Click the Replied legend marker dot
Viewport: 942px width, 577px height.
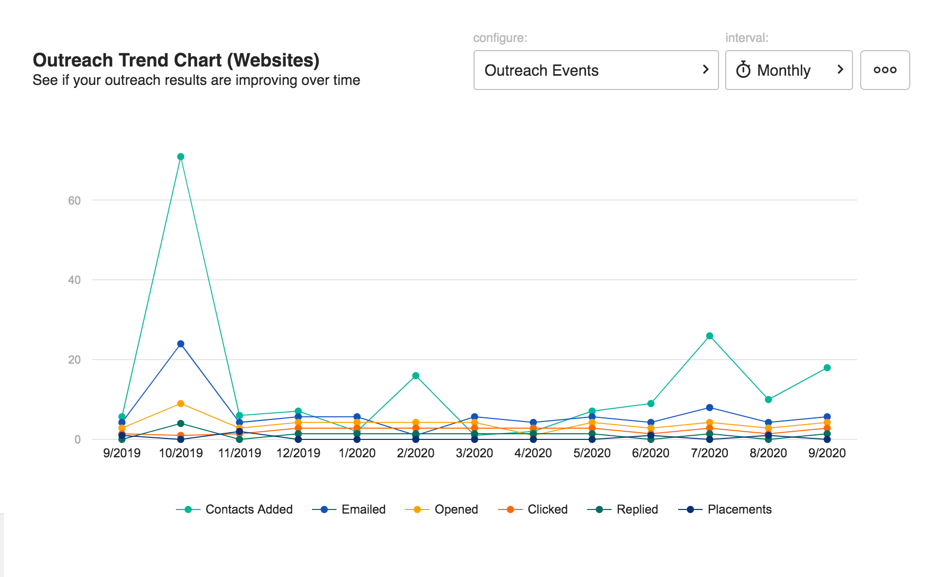point(599,509)
